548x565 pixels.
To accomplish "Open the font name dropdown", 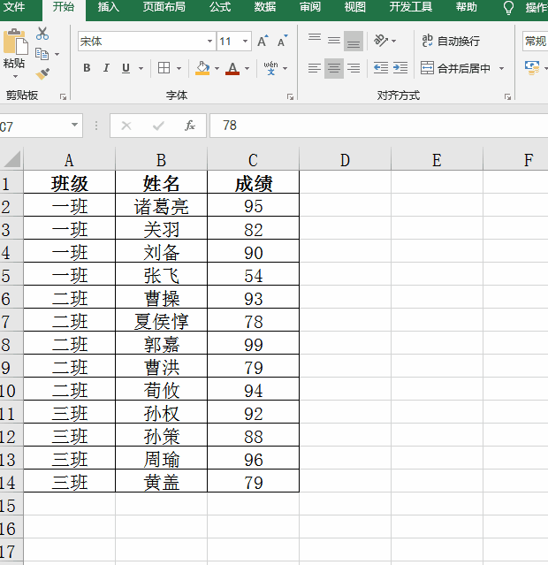I will (209, 42).
